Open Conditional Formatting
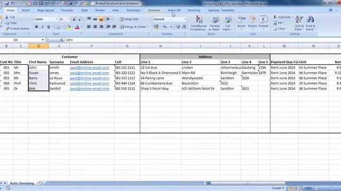This screenshot has width=341, height=191. coord(198,23)
